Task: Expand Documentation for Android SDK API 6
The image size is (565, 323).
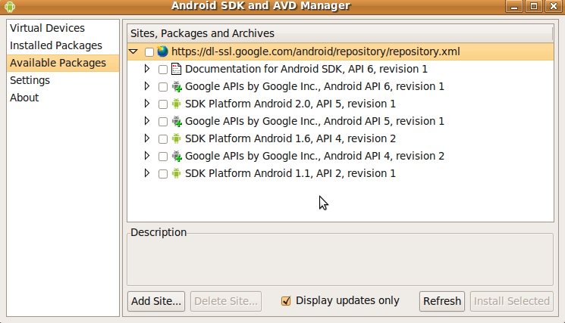Action: tap(146, 69)
